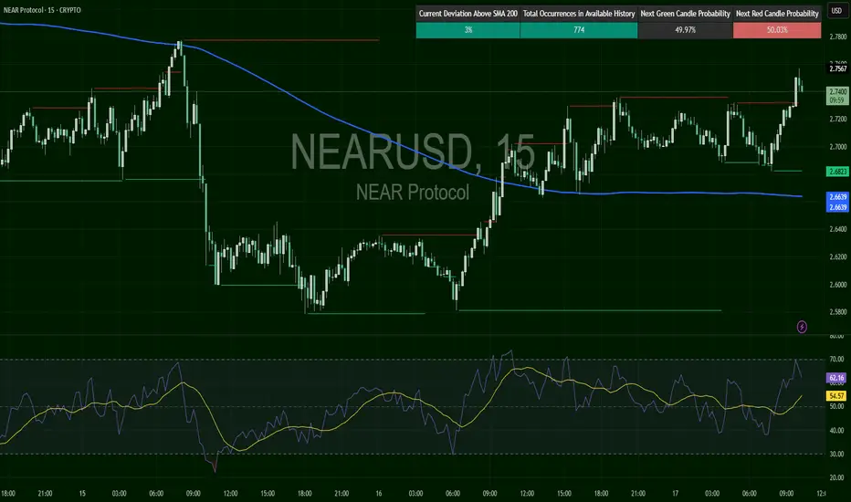This screenshot has width=851, height=502.
Task: Click the 40.00 RSI scale label
Action: (x=836, y=431)
